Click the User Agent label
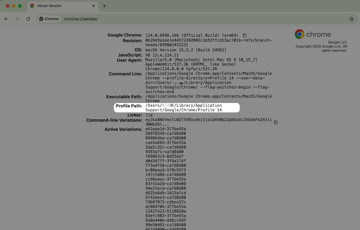Image resolution: width=360 pixels, height=230 pixels. tap(129, 60)
